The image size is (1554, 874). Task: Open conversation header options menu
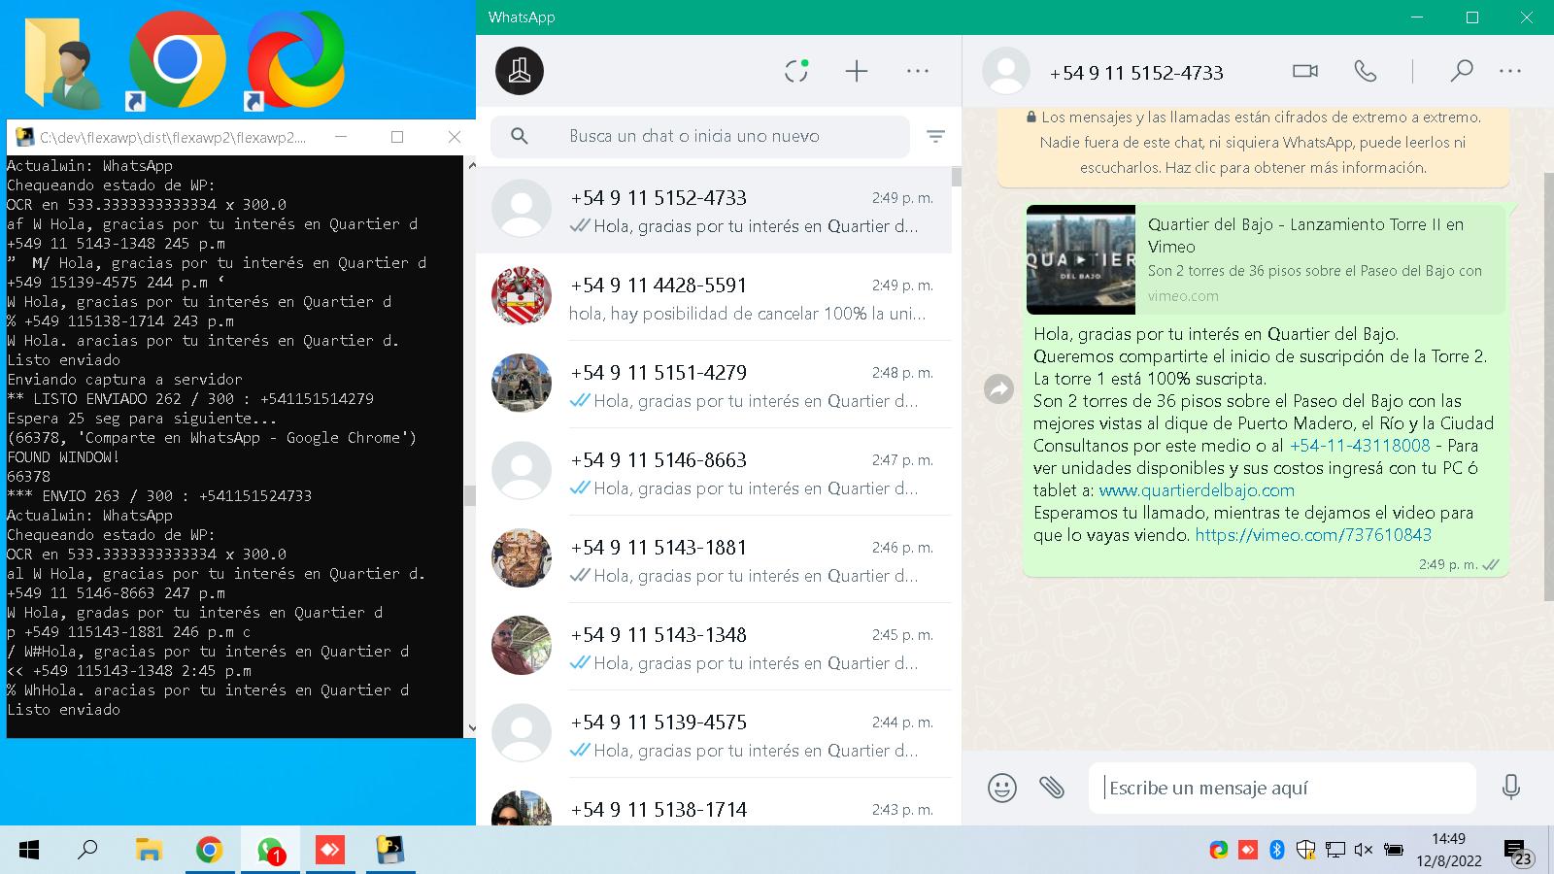[1510, 71]
